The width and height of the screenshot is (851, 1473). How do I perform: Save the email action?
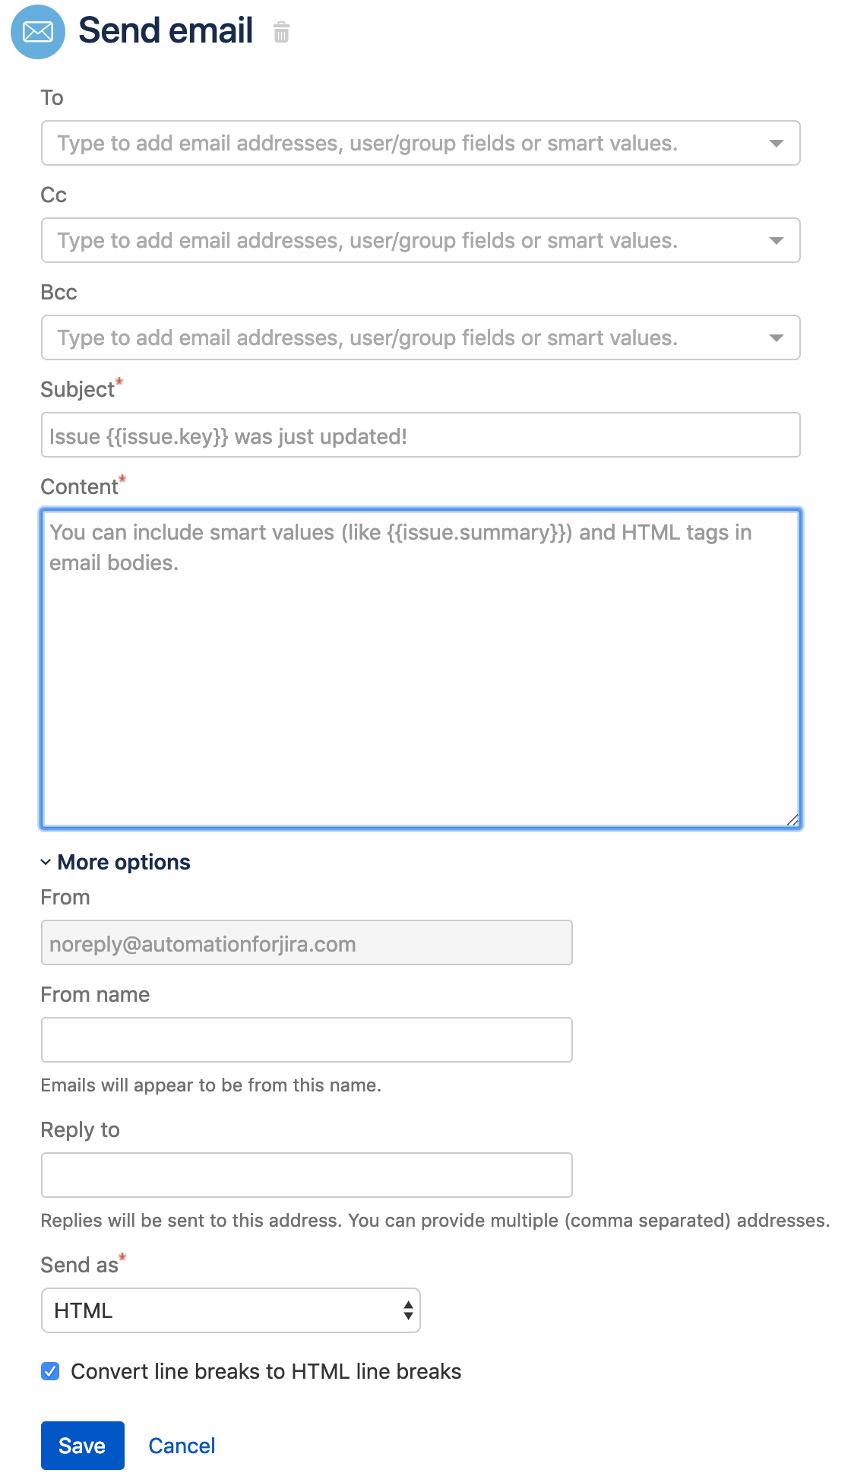point(82,1445)
